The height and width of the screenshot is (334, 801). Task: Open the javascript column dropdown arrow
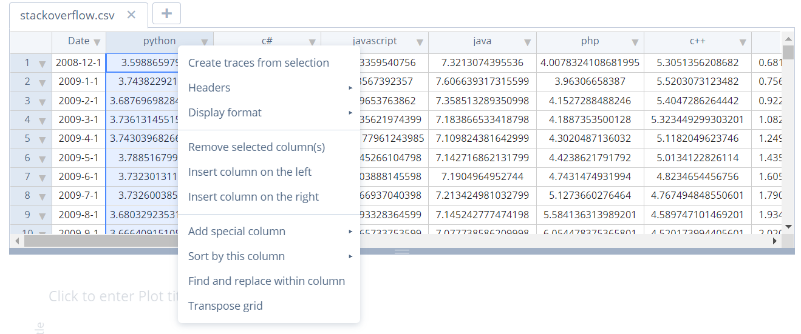420,42
